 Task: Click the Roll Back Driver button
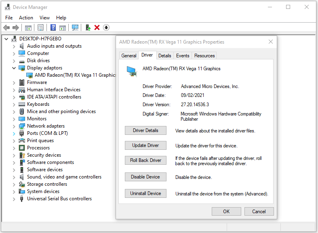coord(145,160)
